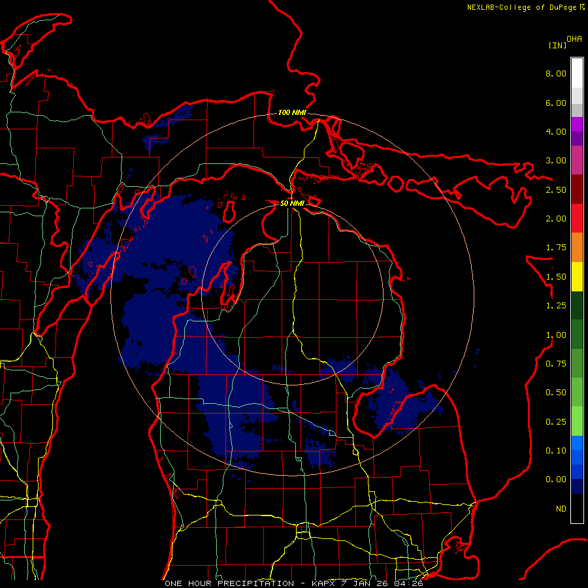
Task: Click the 1.00 legend value
Action: click(556, 335)
